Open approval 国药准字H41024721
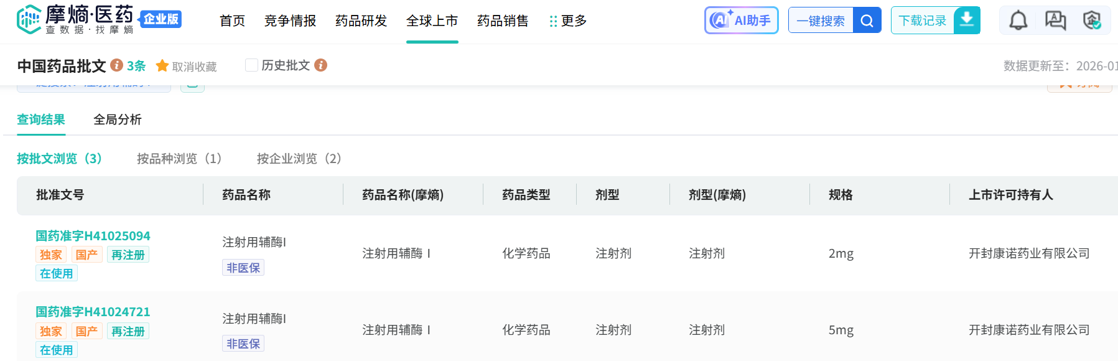Screen dimensions: 1118x361 pos(93,312)
